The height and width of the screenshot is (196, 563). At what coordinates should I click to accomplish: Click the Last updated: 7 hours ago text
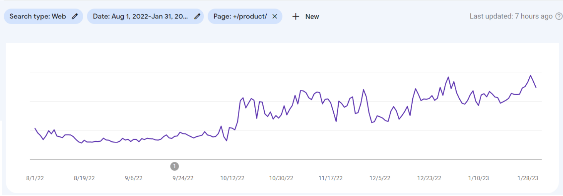tap(511, 16)
